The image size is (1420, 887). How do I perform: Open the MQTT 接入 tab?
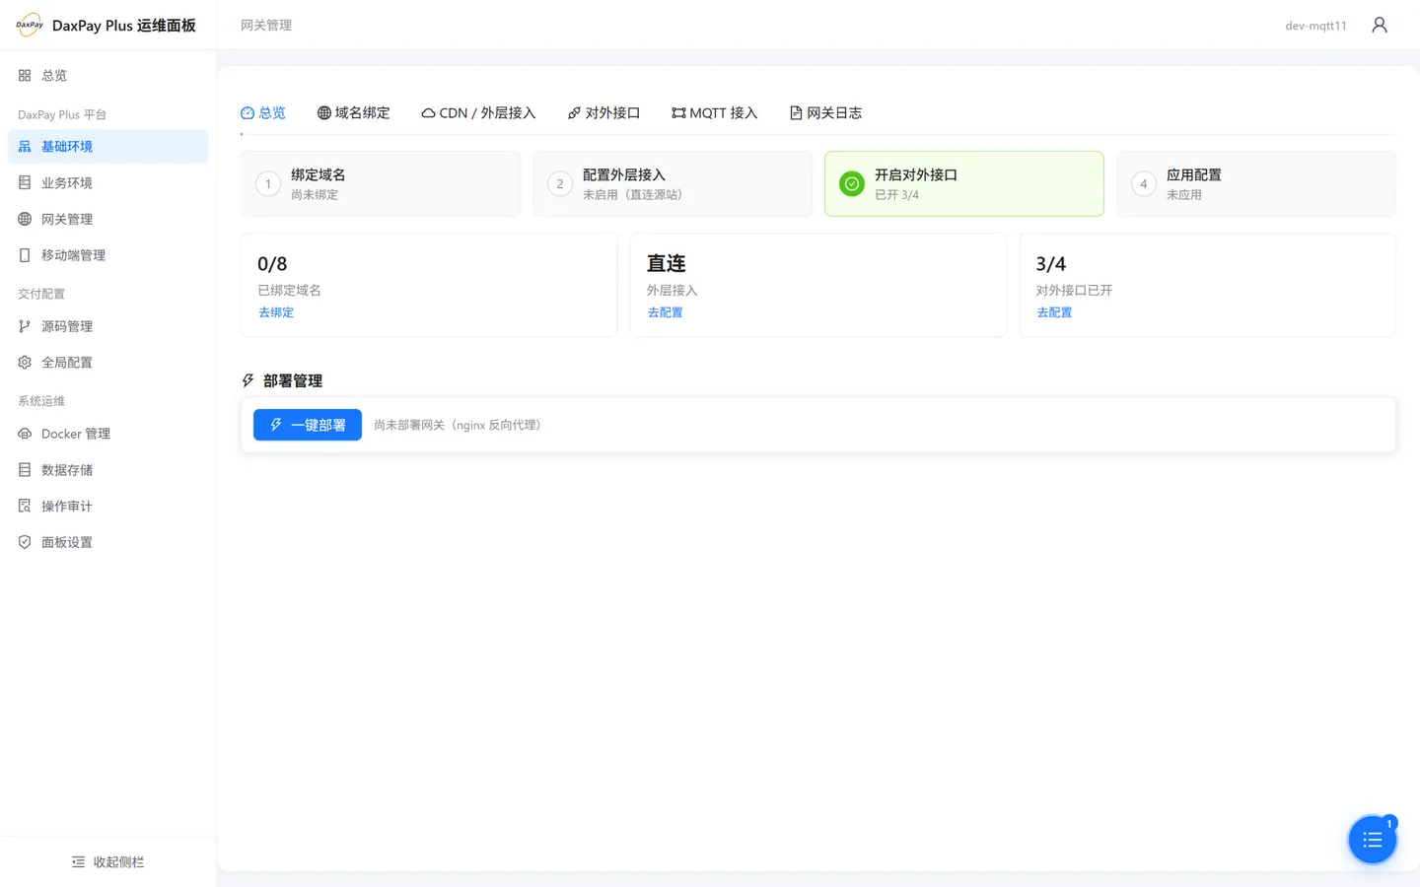click(714, 113)
